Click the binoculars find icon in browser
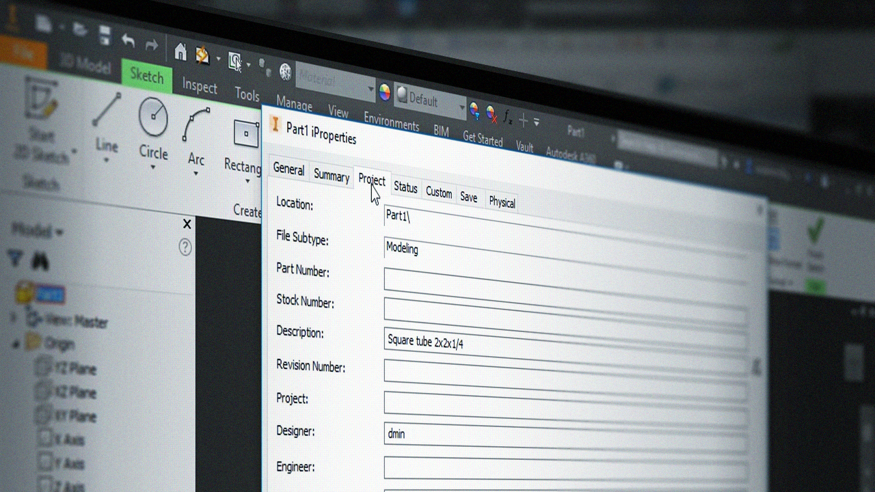875x492 pixels. click(x=40, y=260)
